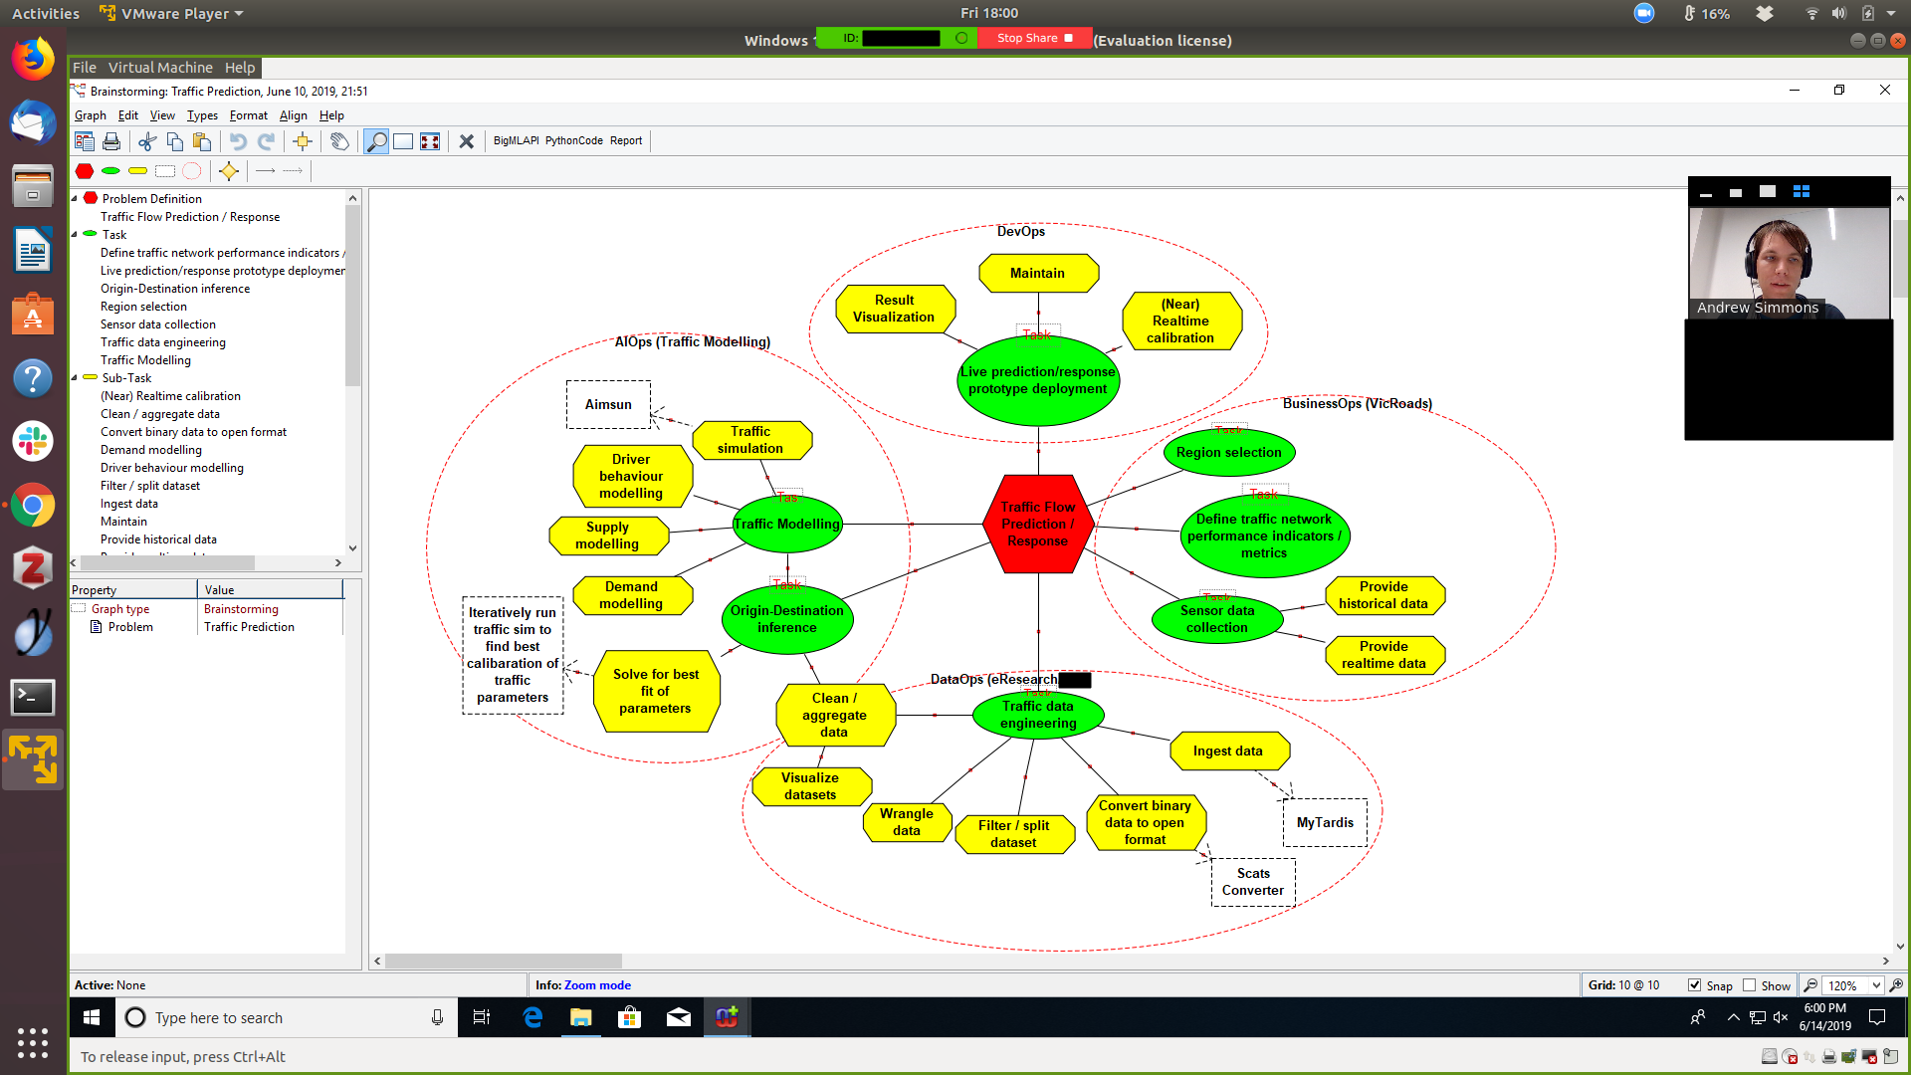Click the pan hand tool

click(x=339, y=141)
